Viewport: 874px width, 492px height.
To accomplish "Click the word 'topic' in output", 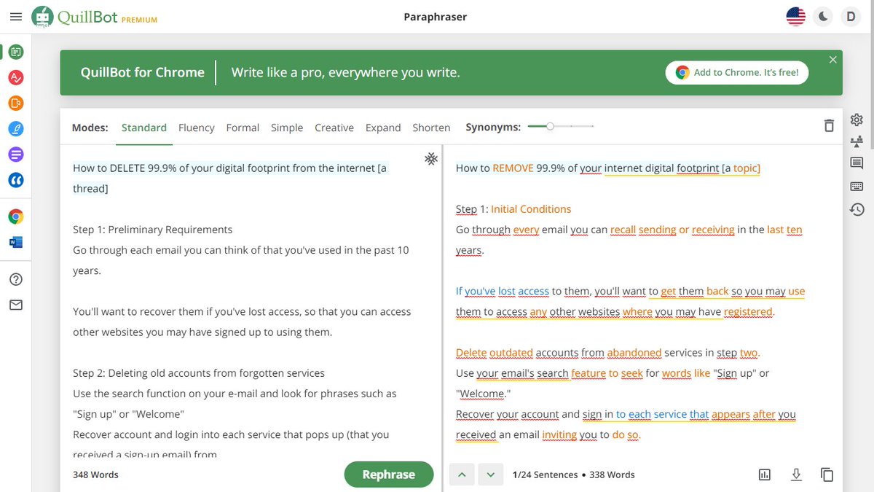I will tap(745, 168).
